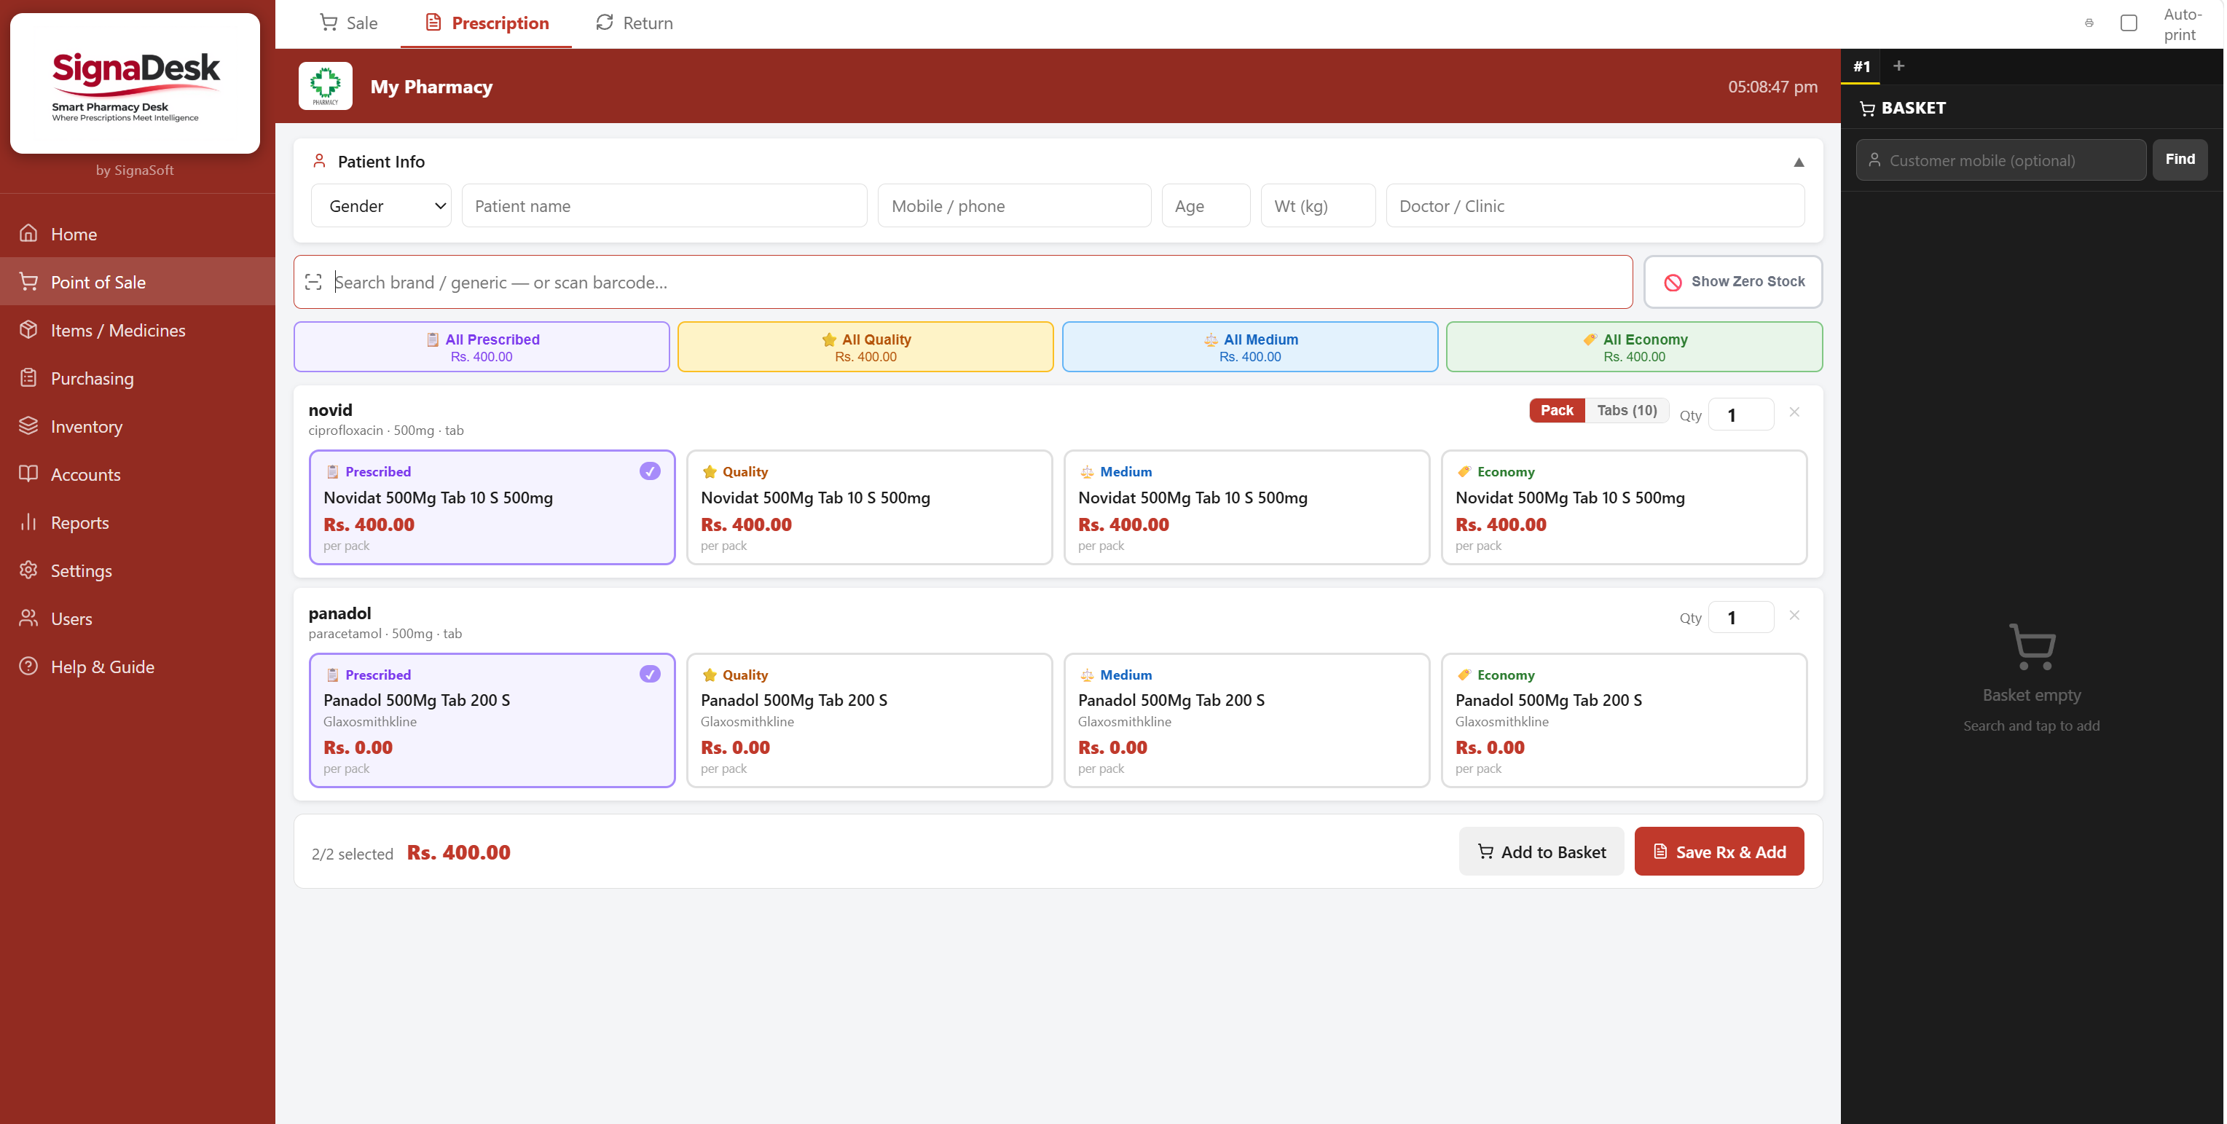Click the Find customer button
The width and height of the screenshot is (2227, 1124).
pos(2179,159)
